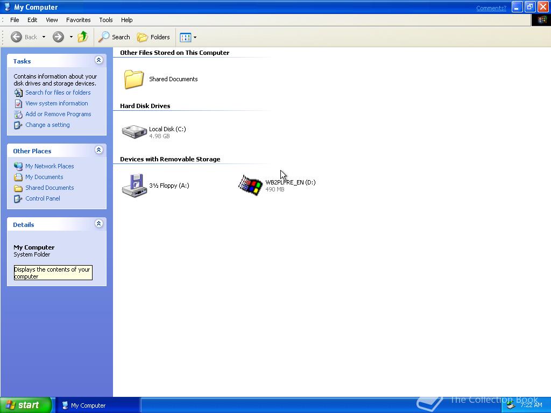Click Search for files or folders link
The image size is (551, 413).
(58, 92)
